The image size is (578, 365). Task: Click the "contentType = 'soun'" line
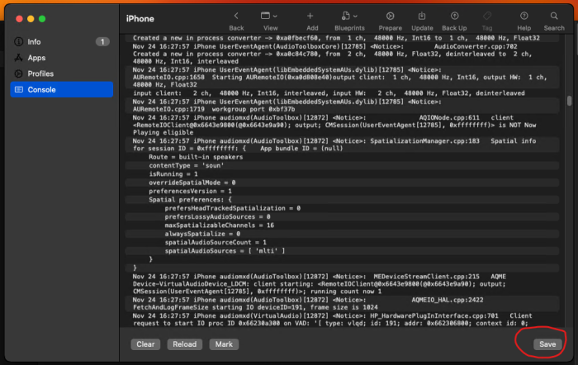coord(186,165)
